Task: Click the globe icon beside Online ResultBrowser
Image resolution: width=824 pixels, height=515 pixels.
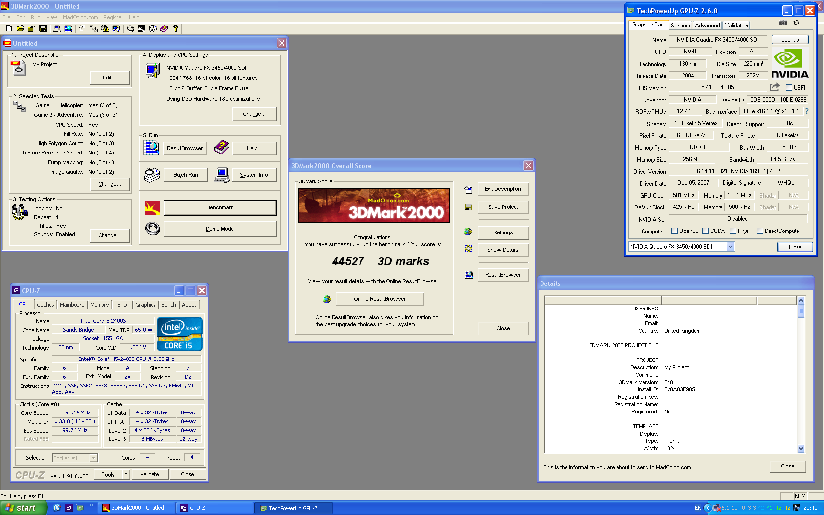Action: (327, 299)
